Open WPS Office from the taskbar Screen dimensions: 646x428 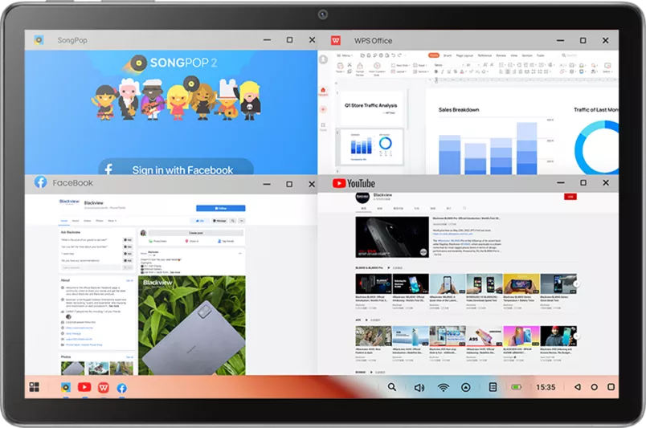click(104, 387)
